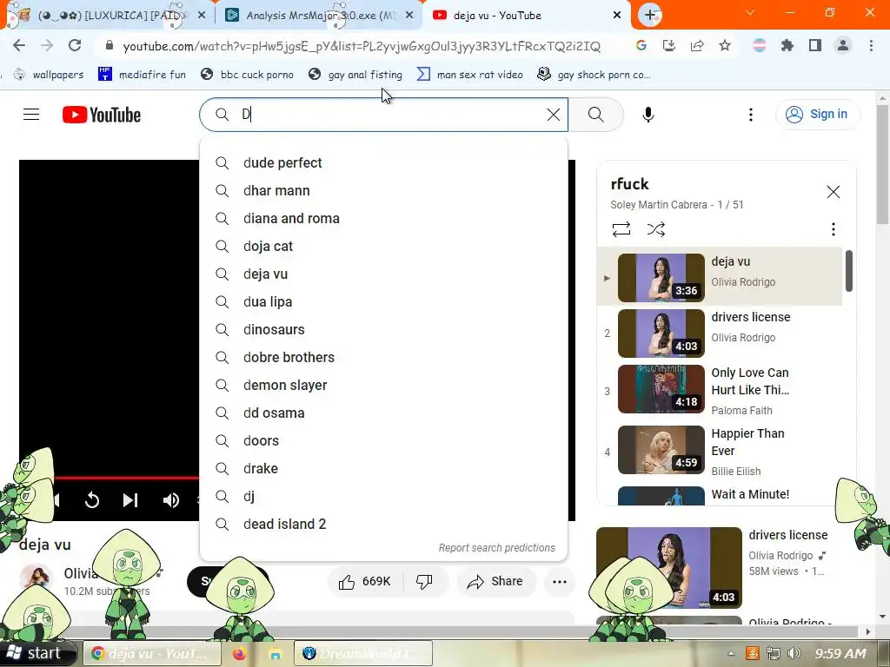Switch to Analysis MrsMajor 3.0.exe tab
The height and width of the screenshot is (667, 890).
pyautogui.click(x=320, y=16)
